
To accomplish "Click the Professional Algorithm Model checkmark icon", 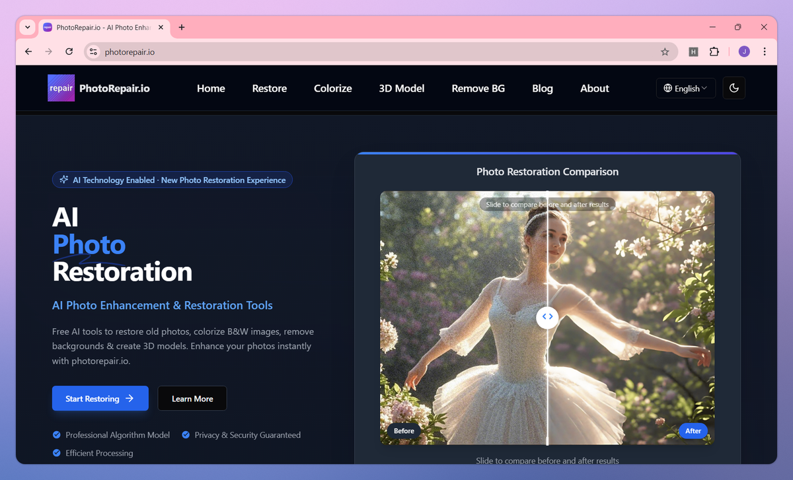I will click(56, 434).
